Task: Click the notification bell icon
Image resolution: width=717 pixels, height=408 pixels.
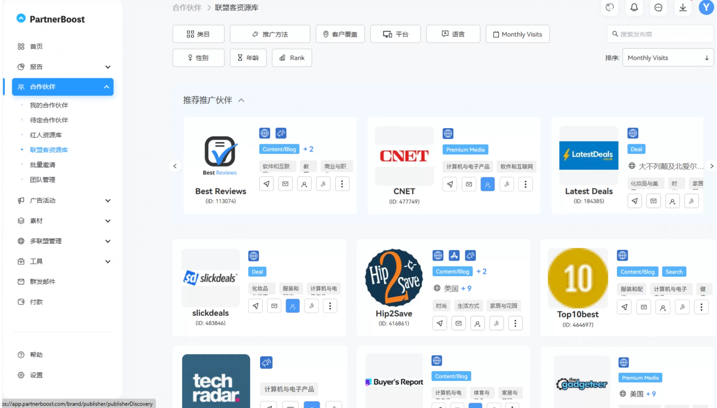Action: [634, 8]
